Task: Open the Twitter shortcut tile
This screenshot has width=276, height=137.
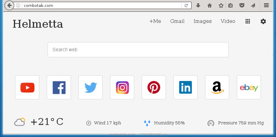Action: 90,87
